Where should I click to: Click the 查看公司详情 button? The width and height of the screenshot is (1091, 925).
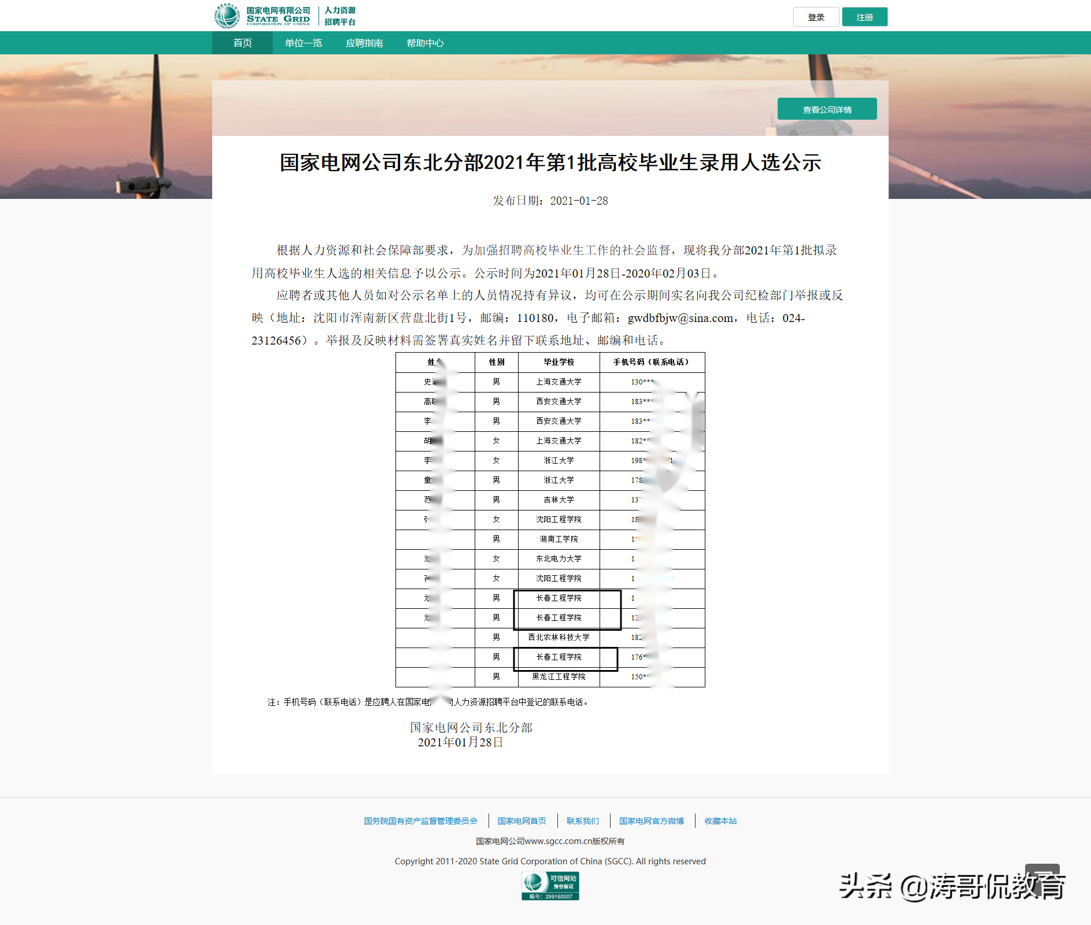(827, 108)
